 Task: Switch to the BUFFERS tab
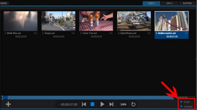pyautogui.click(x=187, y=3)
